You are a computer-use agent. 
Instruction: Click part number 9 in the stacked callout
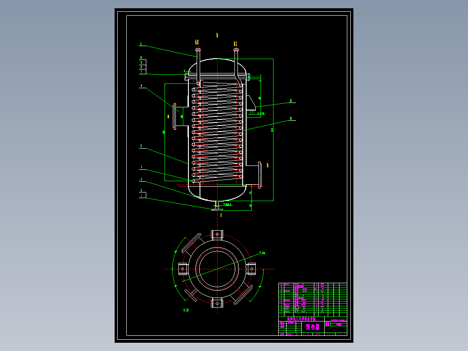tap(142, 63)
